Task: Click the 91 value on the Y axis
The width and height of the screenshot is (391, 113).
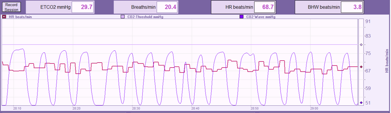Action: pyautogui.click(x=368, y=22)
